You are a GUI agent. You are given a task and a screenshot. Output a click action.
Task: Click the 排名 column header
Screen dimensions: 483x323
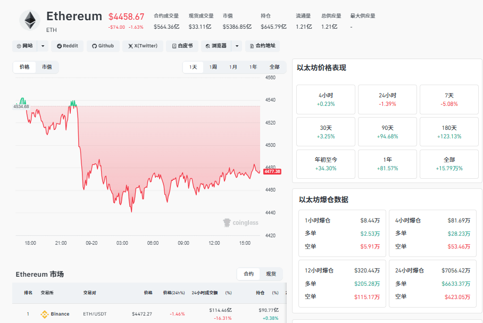point(28,293)
